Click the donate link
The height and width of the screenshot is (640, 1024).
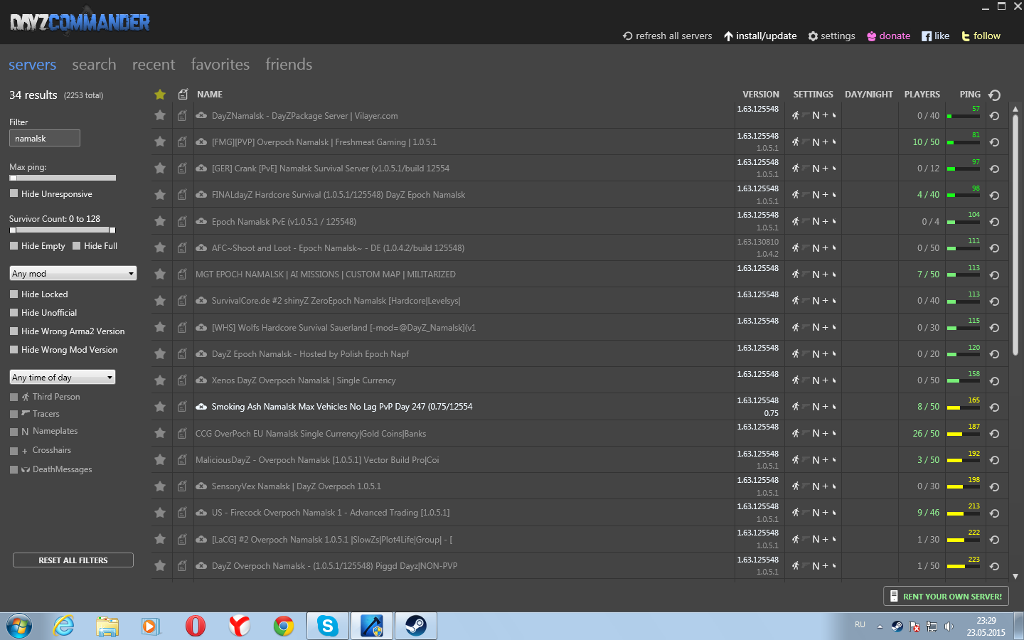click(x=888, y=36)
